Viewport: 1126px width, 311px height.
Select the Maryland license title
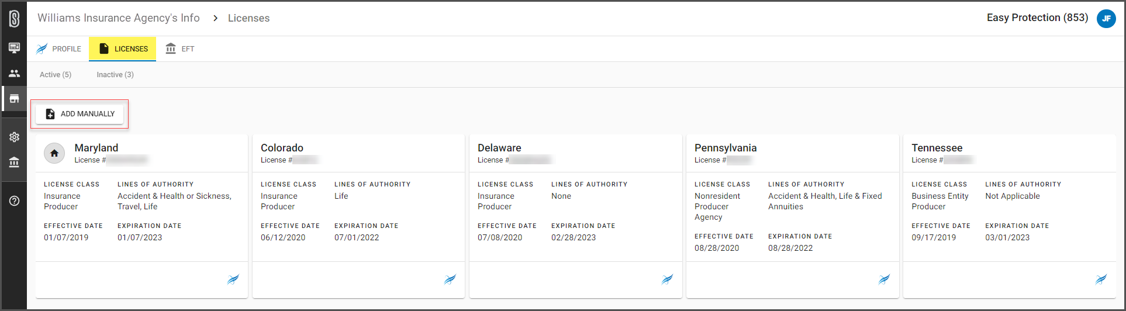[96, 148]
